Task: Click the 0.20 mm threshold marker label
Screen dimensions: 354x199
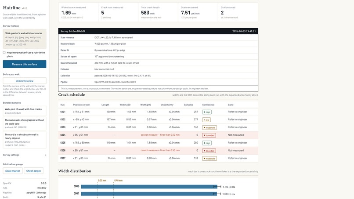Action: [102, 181]
